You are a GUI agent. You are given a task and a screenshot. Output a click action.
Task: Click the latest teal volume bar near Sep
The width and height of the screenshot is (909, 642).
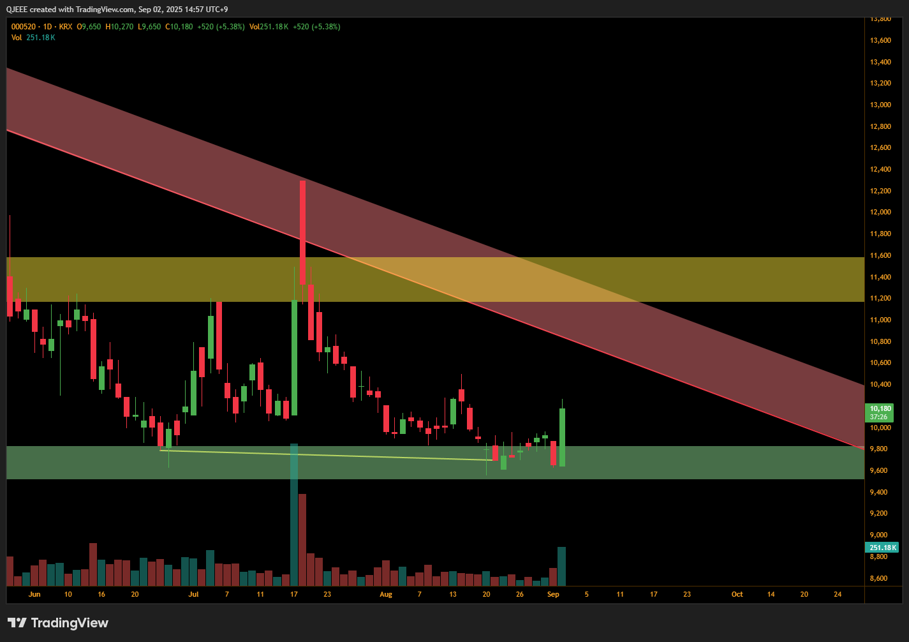tap(562, 566)
